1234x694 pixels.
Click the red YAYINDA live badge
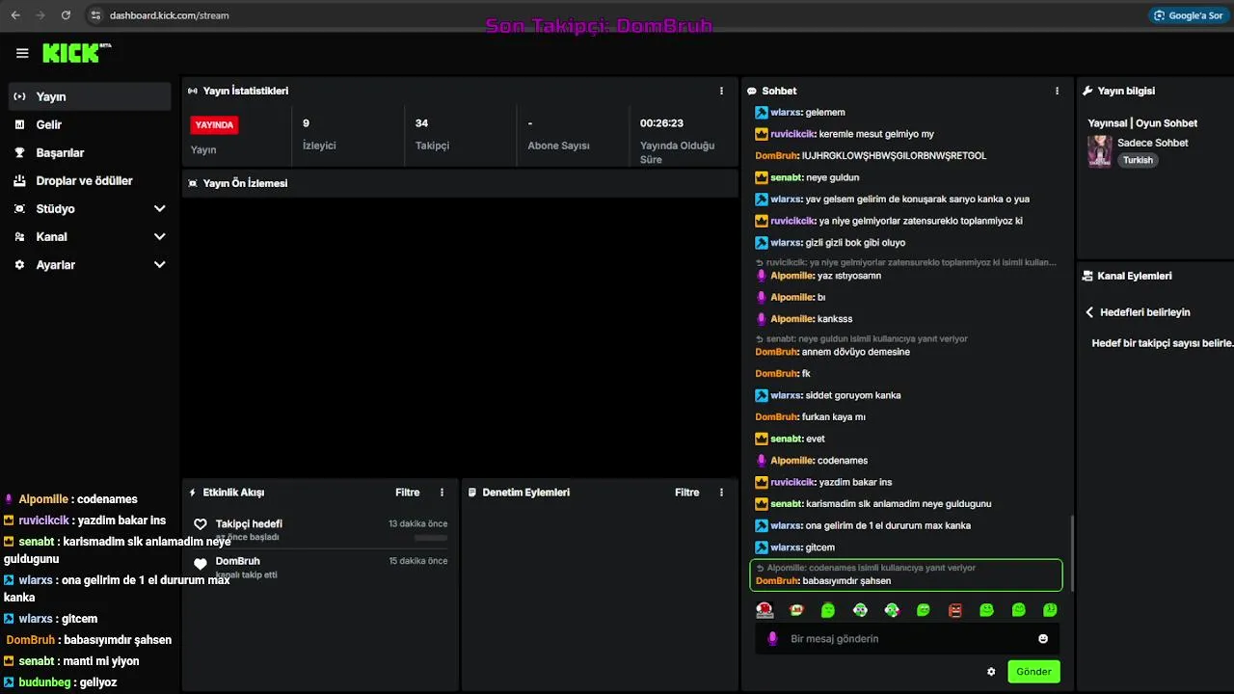pos(214,125)
